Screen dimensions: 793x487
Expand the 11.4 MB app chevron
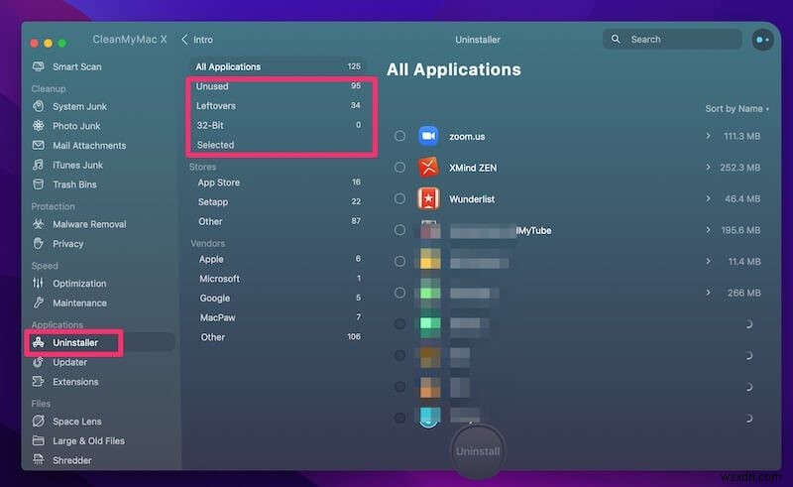pyautogui.click(x=708, y=261)
